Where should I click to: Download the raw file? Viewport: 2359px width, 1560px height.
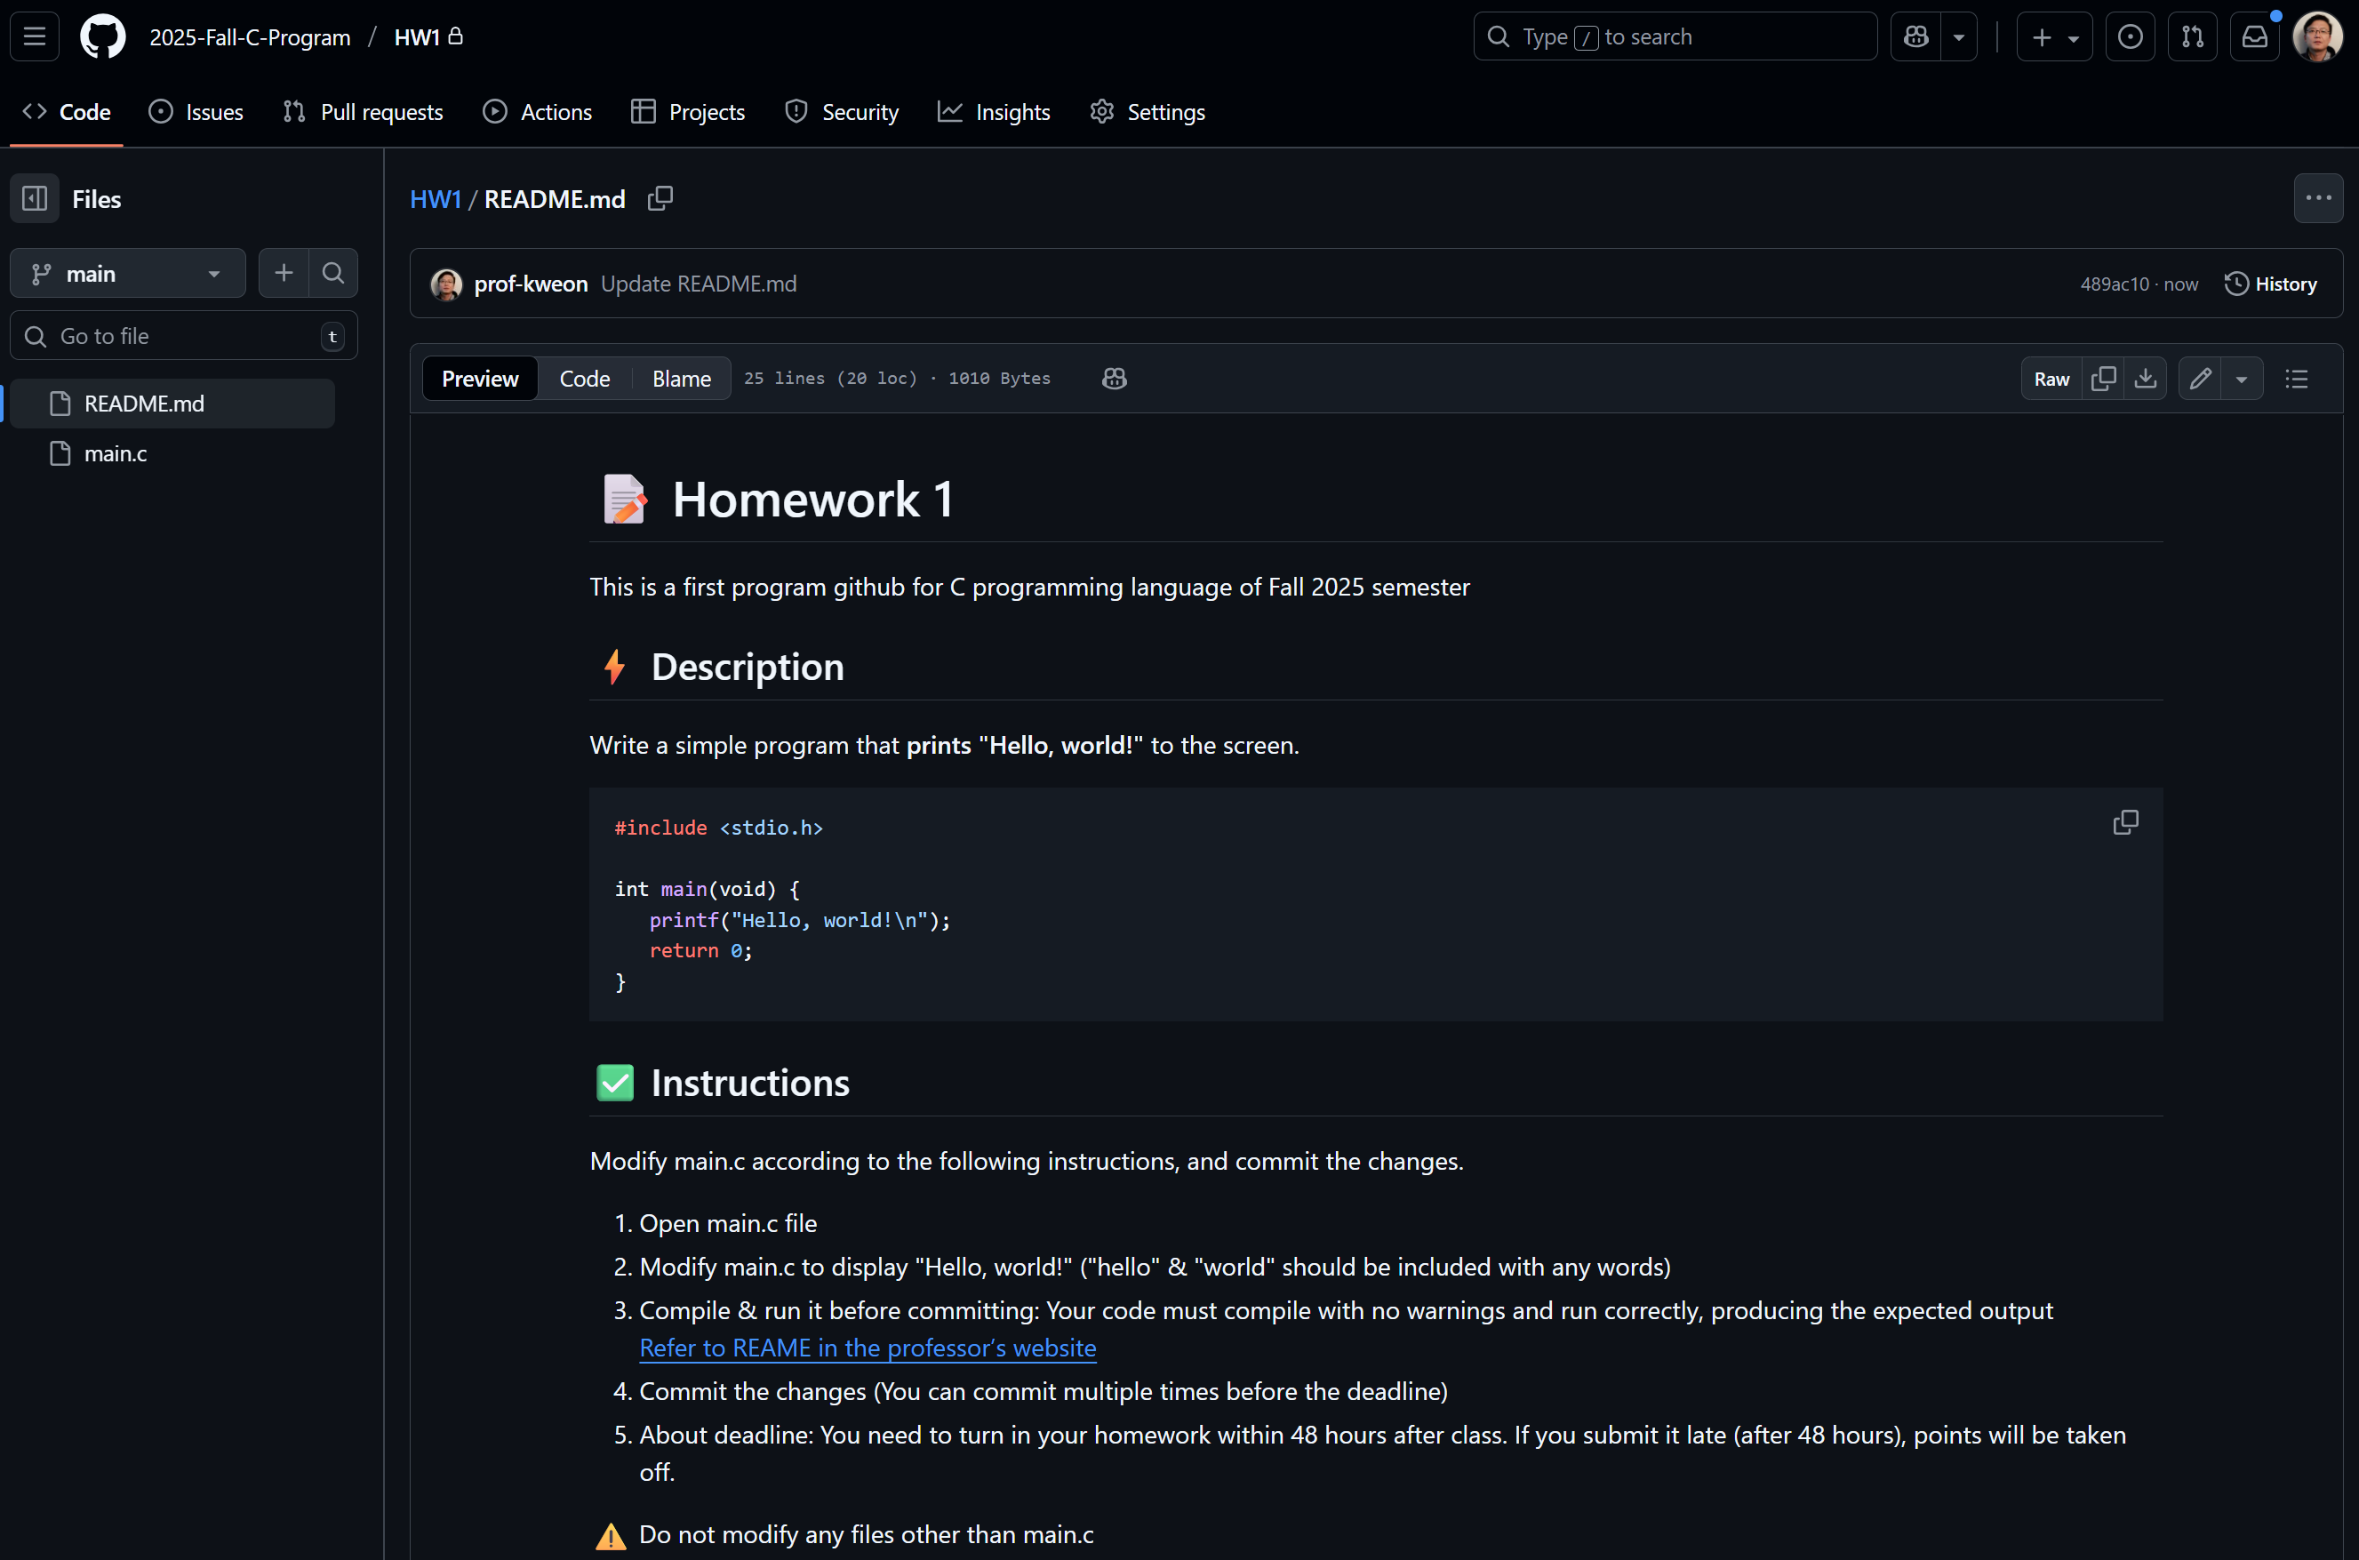pyautogui.click(x=2145, y=379)
